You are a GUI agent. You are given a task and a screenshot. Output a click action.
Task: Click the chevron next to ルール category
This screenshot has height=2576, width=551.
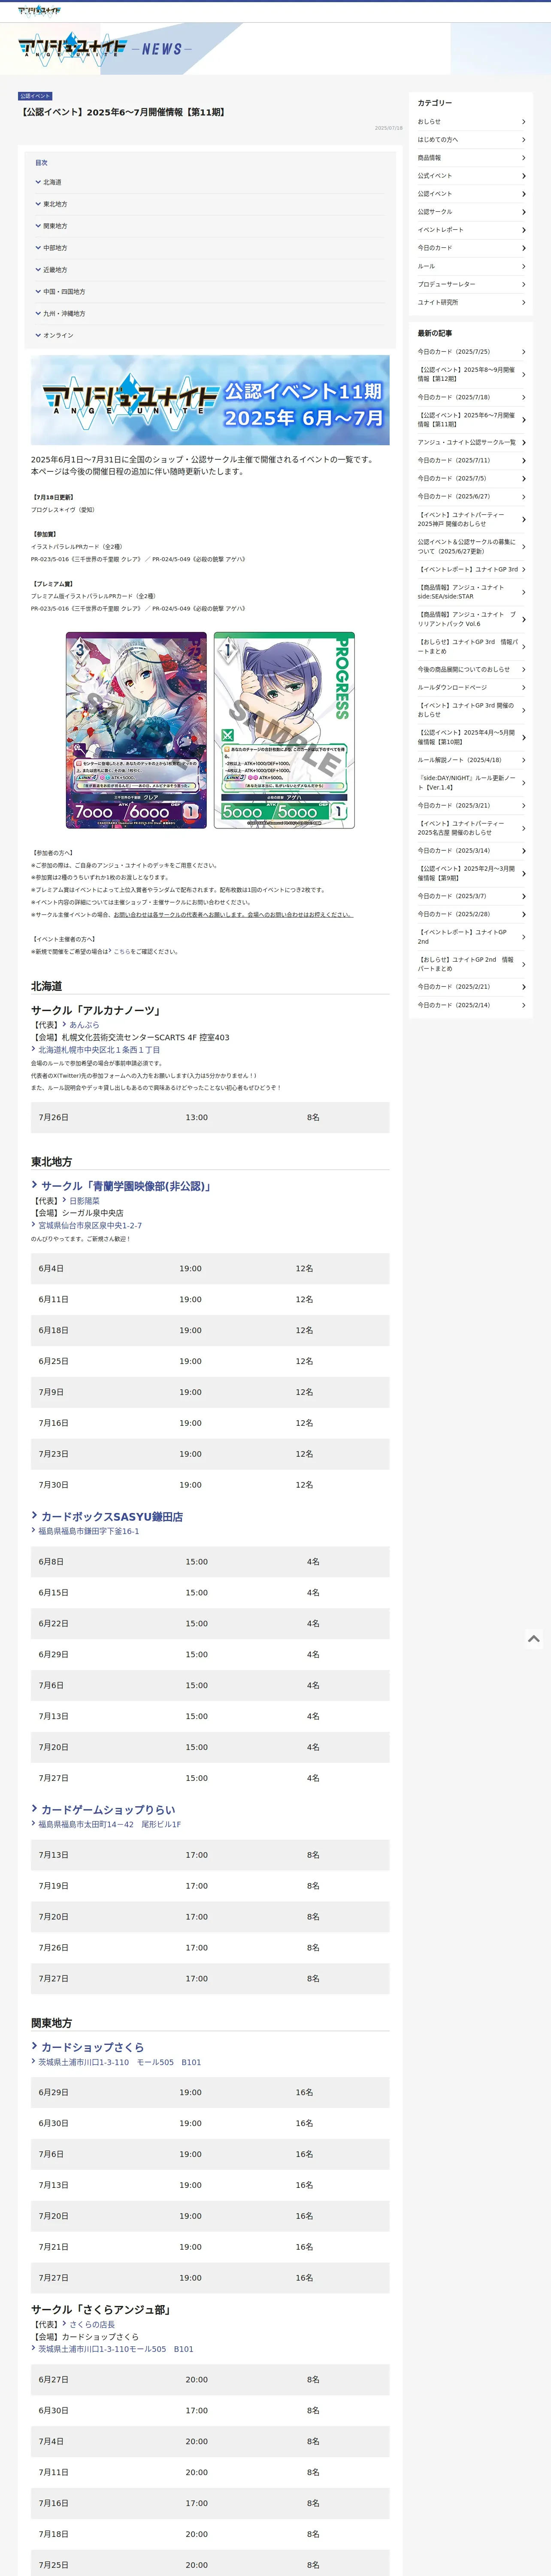coord(523,266)
